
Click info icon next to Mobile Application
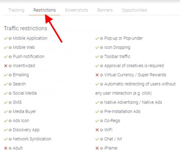click(10, 38)
